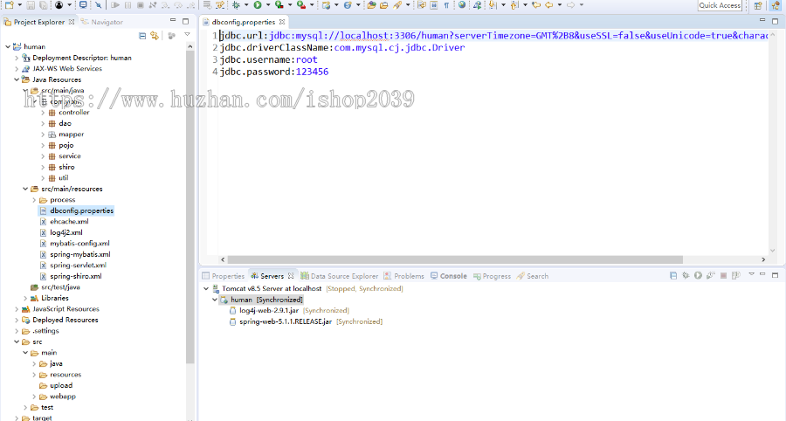
Task: Click the Show Whitespace Characters pilcrow icon
Action: [446, 5]
